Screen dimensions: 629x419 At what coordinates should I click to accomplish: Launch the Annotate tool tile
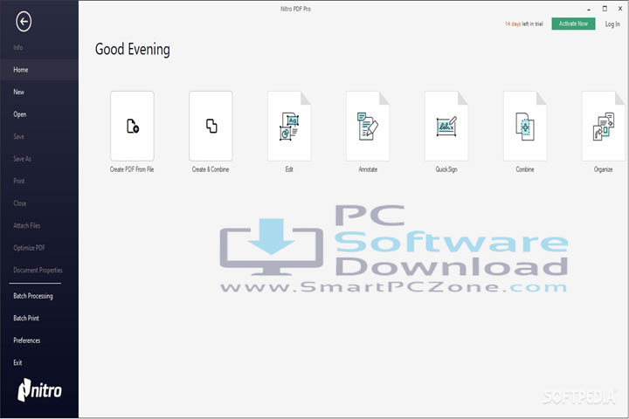pos(368,126)
